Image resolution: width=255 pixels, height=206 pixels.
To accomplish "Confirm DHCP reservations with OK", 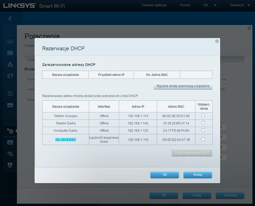I will click(x=164, y=175).
